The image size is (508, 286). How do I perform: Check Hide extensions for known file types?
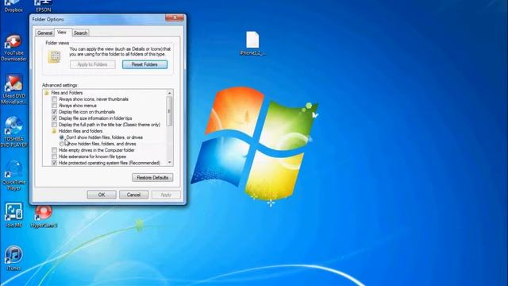pyautogui.click(x=55, y=157)
